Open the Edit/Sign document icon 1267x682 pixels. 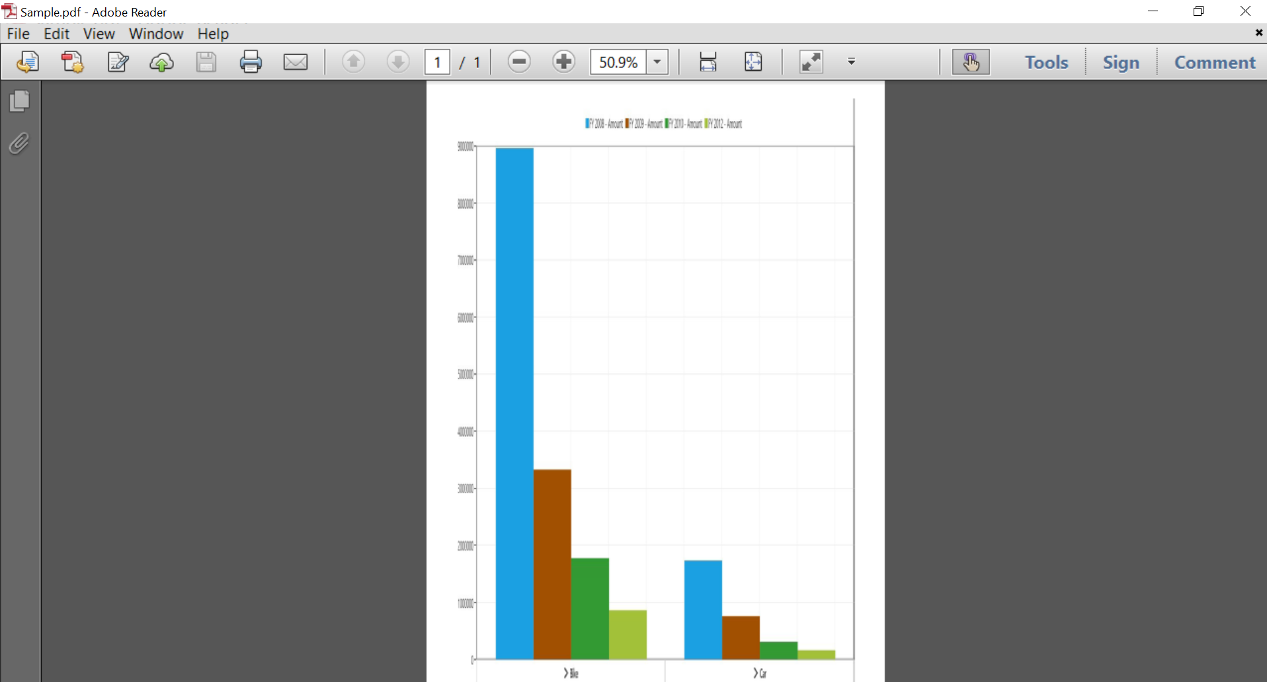(118, 62)
